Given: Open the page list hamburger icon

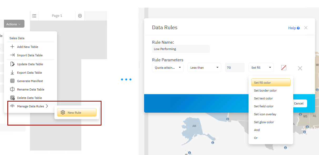Looking at the screenshot, I should tap(34, 16).
